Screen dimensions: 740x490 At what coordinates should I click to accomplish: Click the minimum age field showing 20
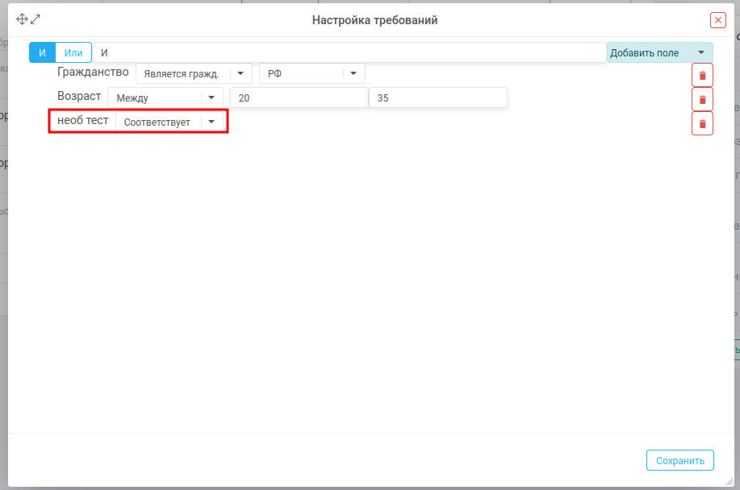pyautogui.click(x=299, y=98)
